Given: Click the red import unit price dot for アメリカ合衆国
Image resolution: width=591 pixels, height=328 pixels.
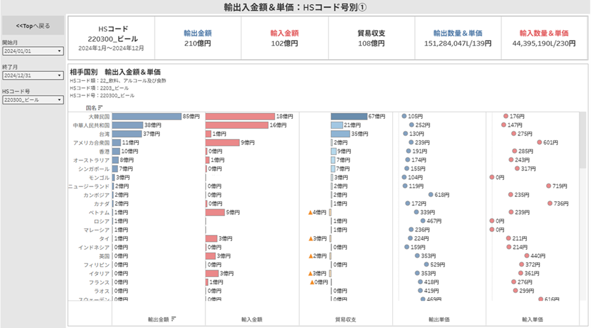Looking at the screenshot, I should [539, 142].
